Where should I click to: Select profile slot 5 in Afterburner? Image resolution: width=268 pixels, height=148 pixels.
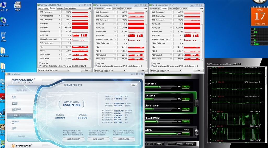(155, 144)
